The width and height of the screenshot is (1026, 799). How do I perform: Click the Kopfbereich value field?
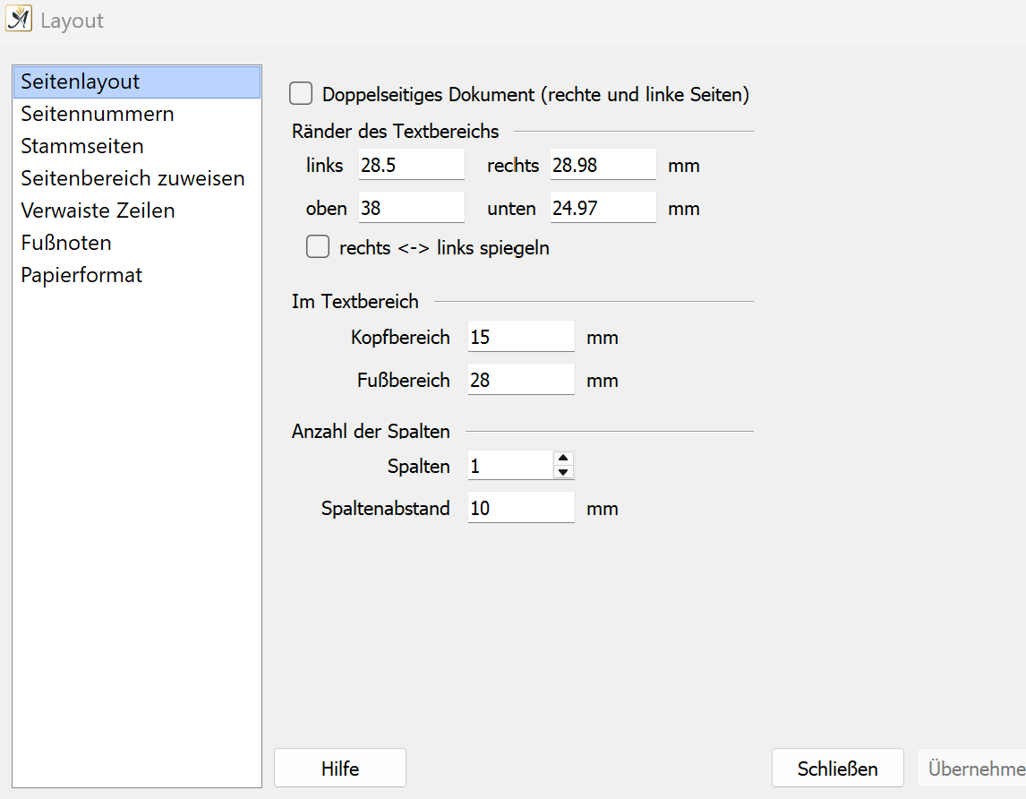pyautogui.click(x=522, y=337)
